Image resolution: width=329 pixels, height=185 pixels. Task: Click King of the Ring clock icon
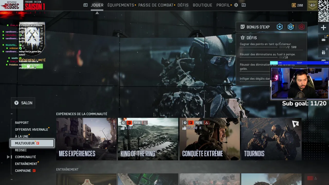(124, 123)
